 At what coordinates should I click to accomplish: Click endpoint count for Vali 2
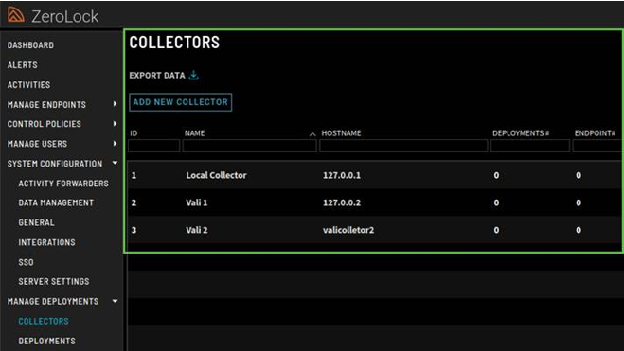tap(579, 230)
